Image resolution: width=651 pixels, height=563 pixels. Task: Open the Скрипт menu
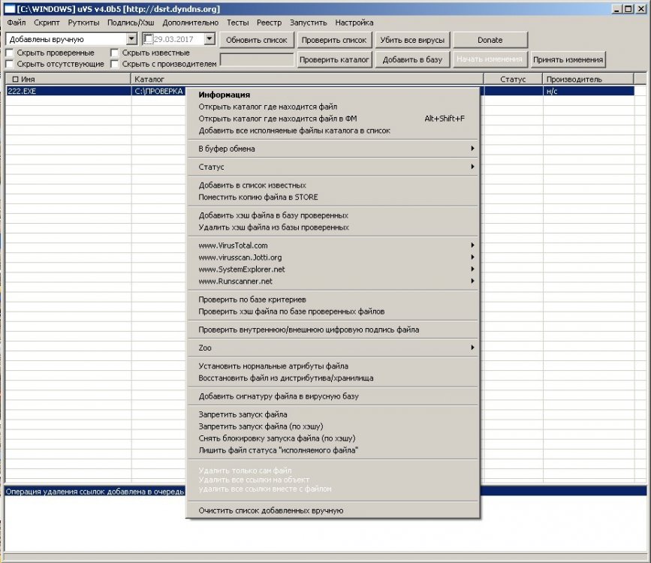coord(47,23)
